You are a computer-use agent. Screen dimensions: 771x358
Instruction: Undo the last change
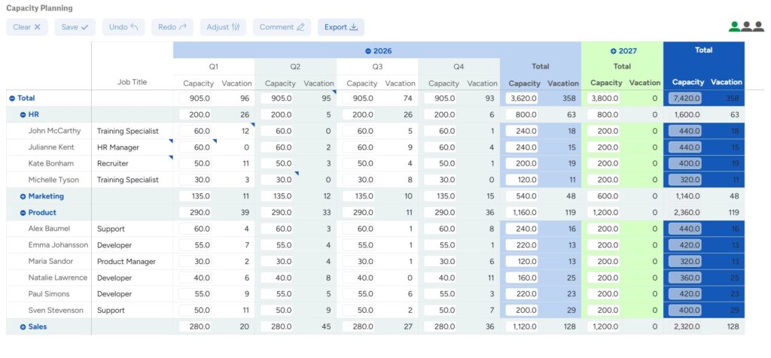123,27
